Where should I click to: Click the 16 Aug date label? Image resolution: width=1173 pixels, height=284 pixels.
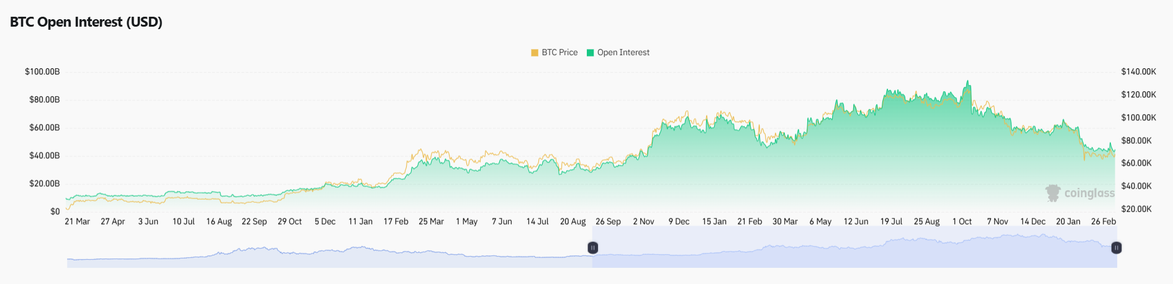[219, 221]
